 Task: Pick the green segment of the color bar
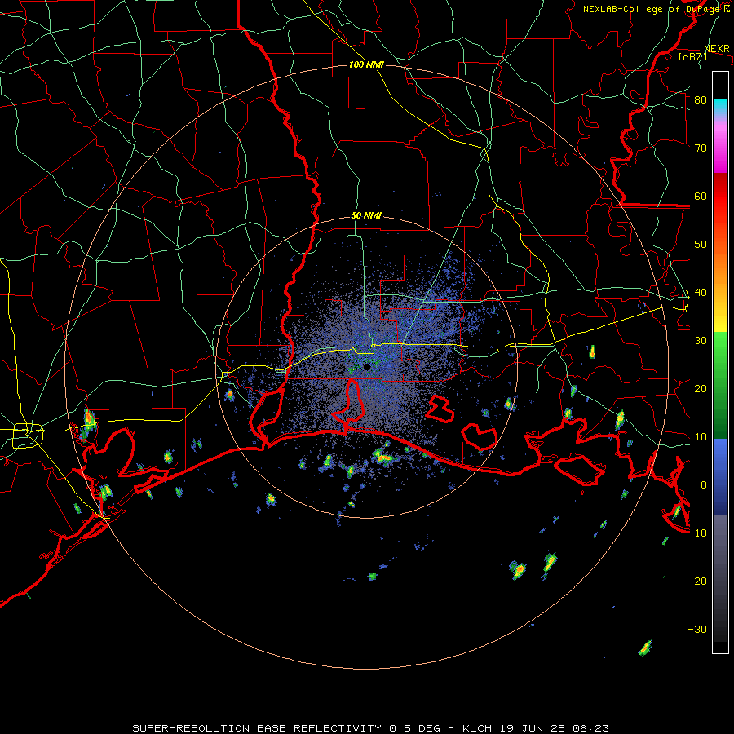point(720,385)
